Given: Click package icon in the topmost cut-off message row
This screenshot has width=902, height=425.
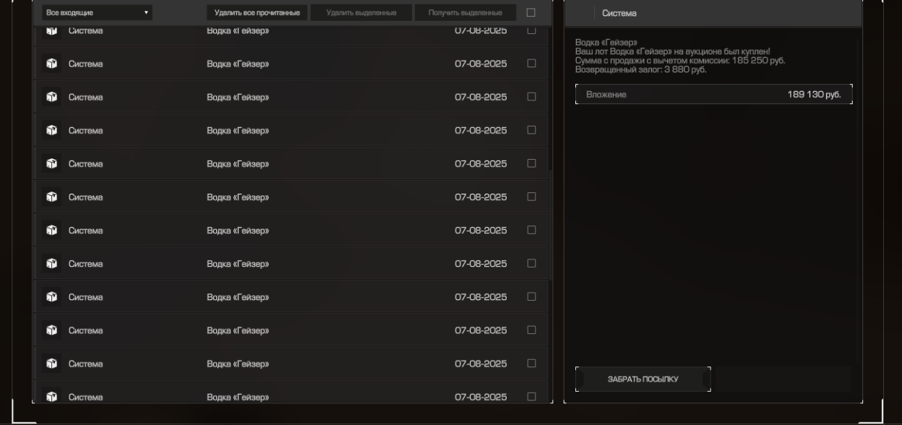Looking at the screenshot, I should click(x=51, y=31).
